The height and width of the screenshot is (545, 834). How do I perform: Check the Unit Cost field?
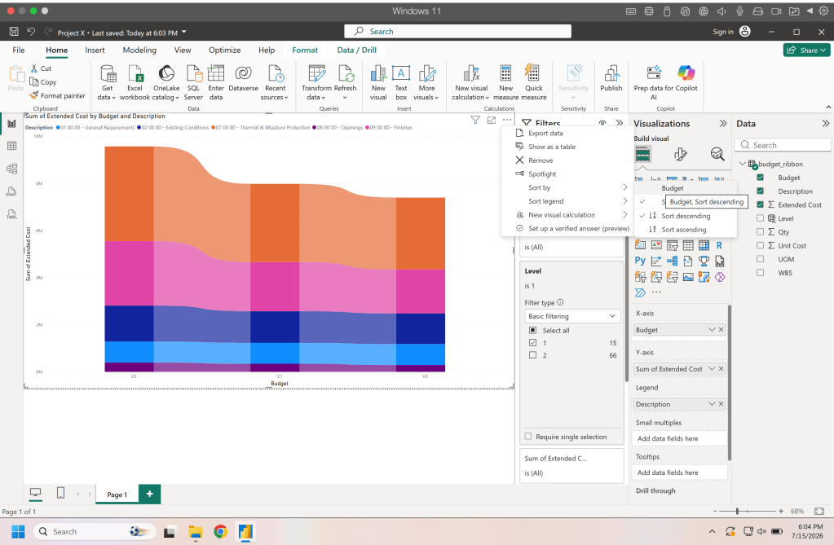pos(760,245)
